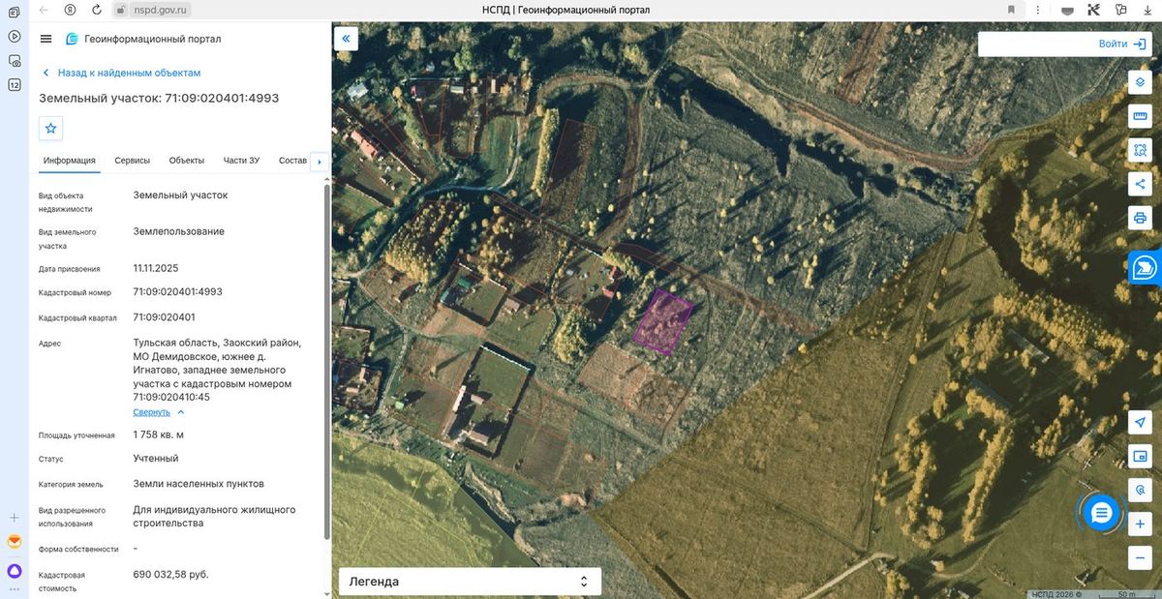
Task: Open the browser tabs panel in left sidebar
Action: tap(14, 13)
